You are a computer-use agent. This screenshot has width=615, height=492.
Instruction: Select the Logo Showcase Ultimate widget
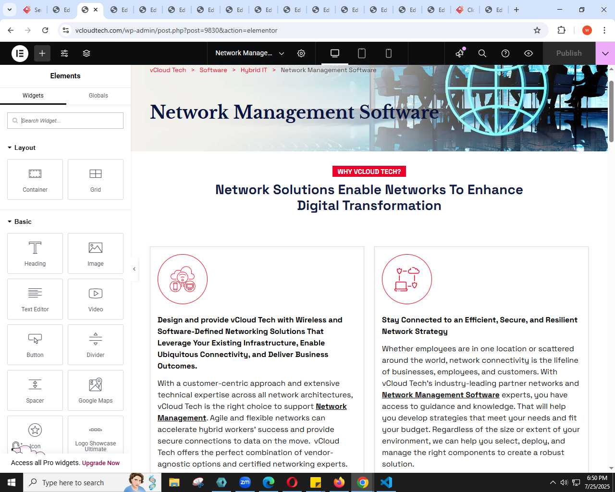[96, 435]
